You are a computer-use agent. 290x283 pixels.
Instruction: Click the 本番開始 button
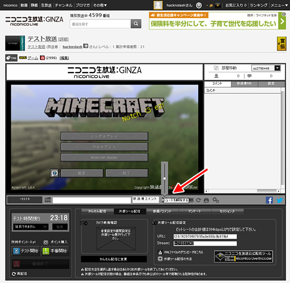[x=55, y=251]
